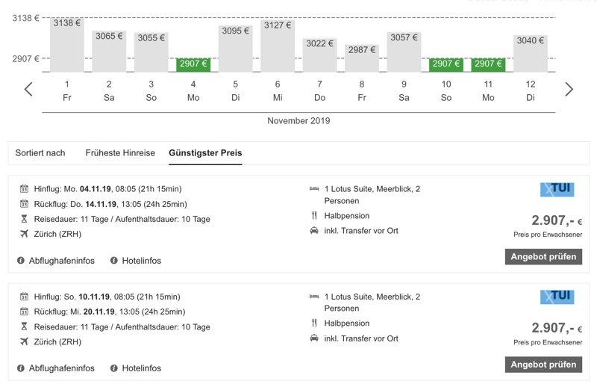Choose the 2987 € bar for Friday 8
Image resolution: width=597 pixels, height=387 pixels.
[362, 58]
